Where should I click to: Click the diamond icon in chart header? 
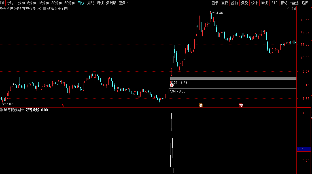pos(288,8)
